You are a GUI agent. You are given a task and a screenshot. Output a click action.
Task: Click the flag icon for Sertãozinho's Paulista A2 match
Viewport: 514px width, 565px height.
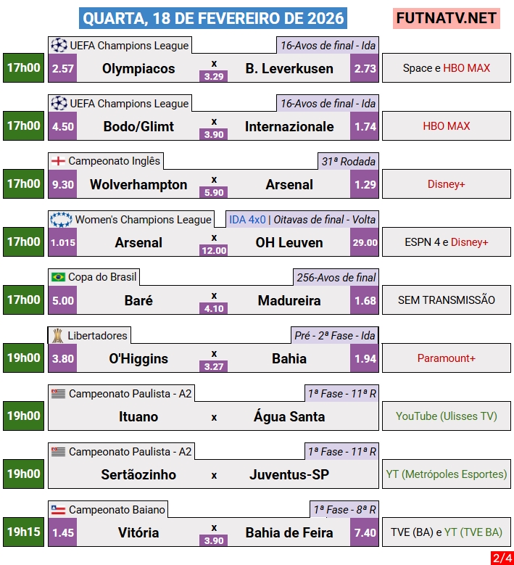click(58, 452)
